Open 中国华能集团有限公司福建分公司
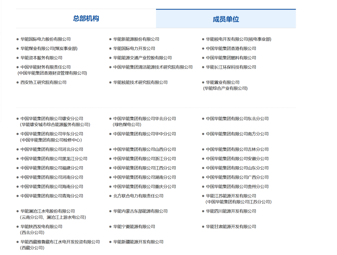This screenshot has width=337, height=255. (52, 168)
